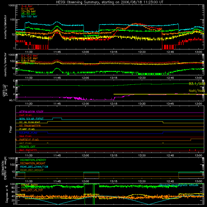The height and width of the screenshot is (207, 207).
Task: Click the MAX_DET_VS_TOT legend label
Action: [x=32, y=190]
